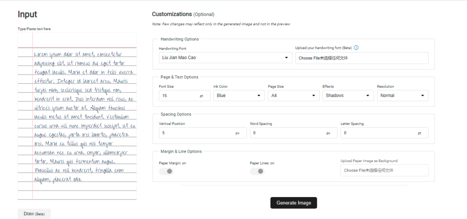Toggle the Paper Lines switch
467x219 pixels.
coord(257,171)
